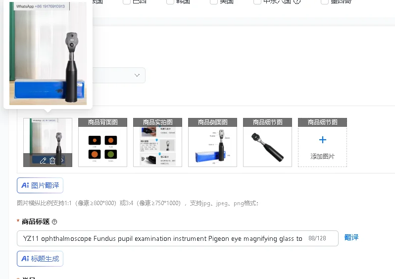The width and height of the screenshot is (395, 279).
Task: Click the AI 标题生成 button
Action: 40,259
